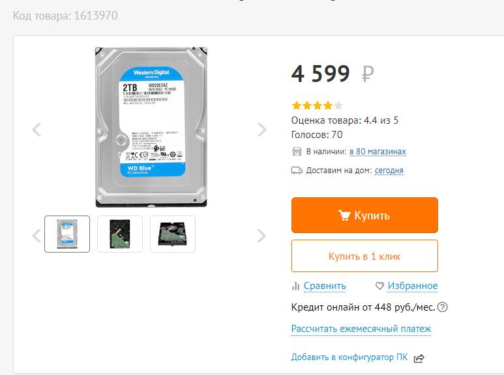
Task: Click the bar chart icon beside Сравнить
Action: [x=295, y=286]
